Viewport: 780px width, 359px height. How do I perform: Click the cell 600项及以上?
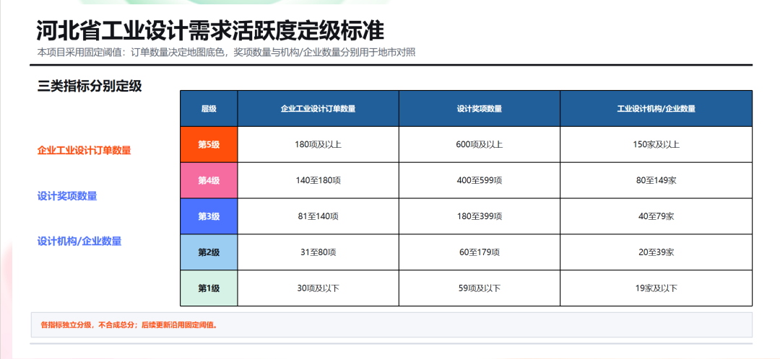pos(480,144)
